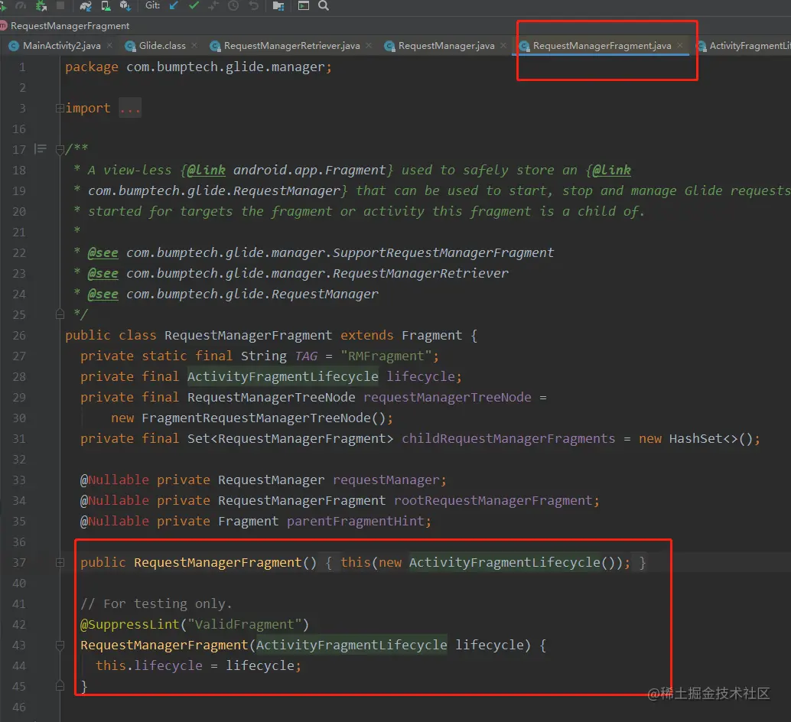Click fold end marker on line 45
Screen dimensions: 791x722
[60, 686]
